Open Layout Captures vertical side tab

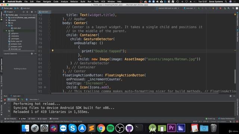(1, 66)
